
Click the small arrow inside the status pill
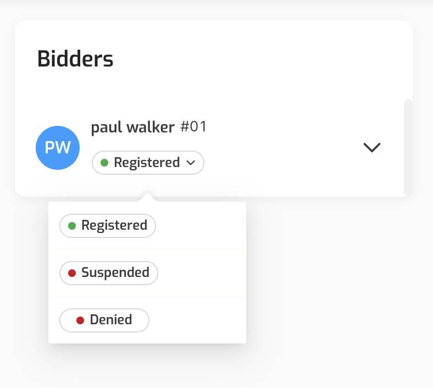point(191,163)
